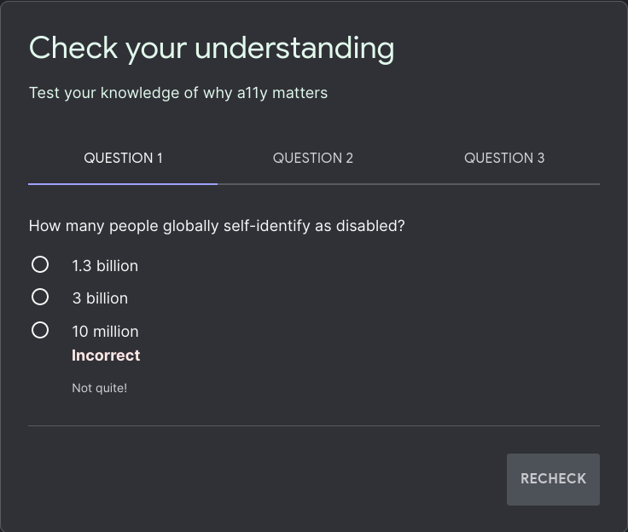Select the 1.3 billion radio button
628x532 pixels.
coord(40,265)
